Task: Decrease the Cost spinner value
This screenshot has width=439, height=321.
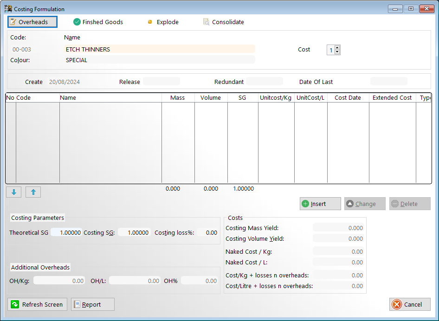Action: (x=337, y=52)
